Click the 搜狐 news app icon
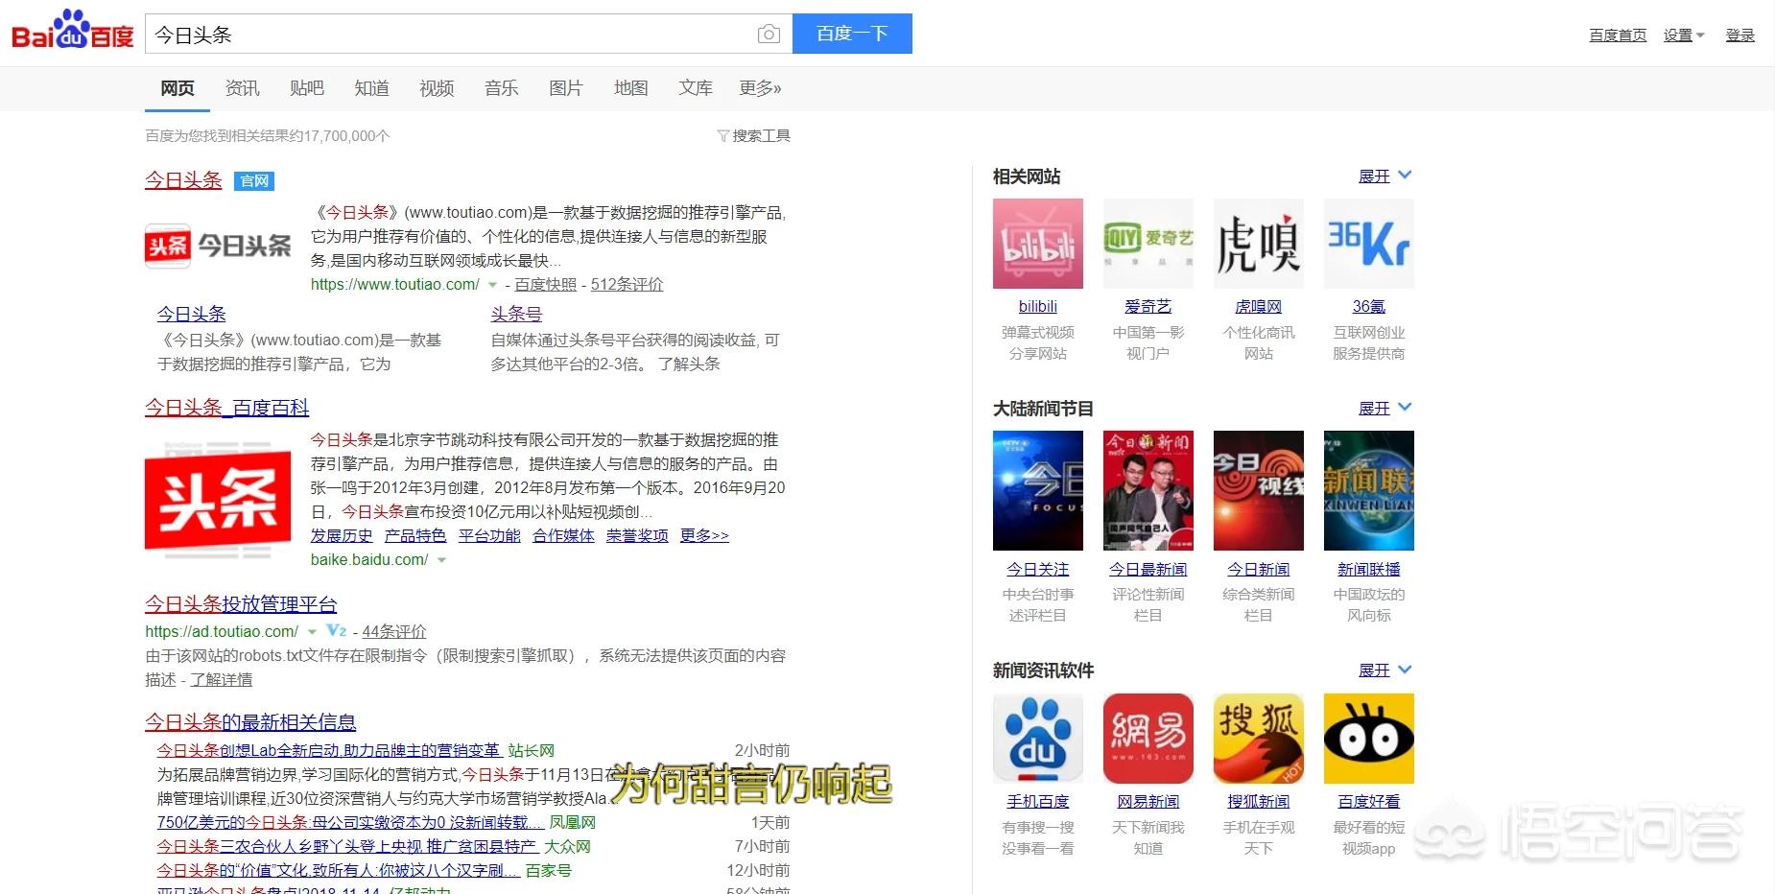Screen dimensions: 1775x894 (1258, 739)
